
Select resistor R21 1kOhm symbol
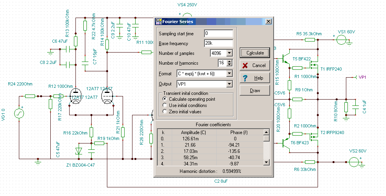coord(123,132)
